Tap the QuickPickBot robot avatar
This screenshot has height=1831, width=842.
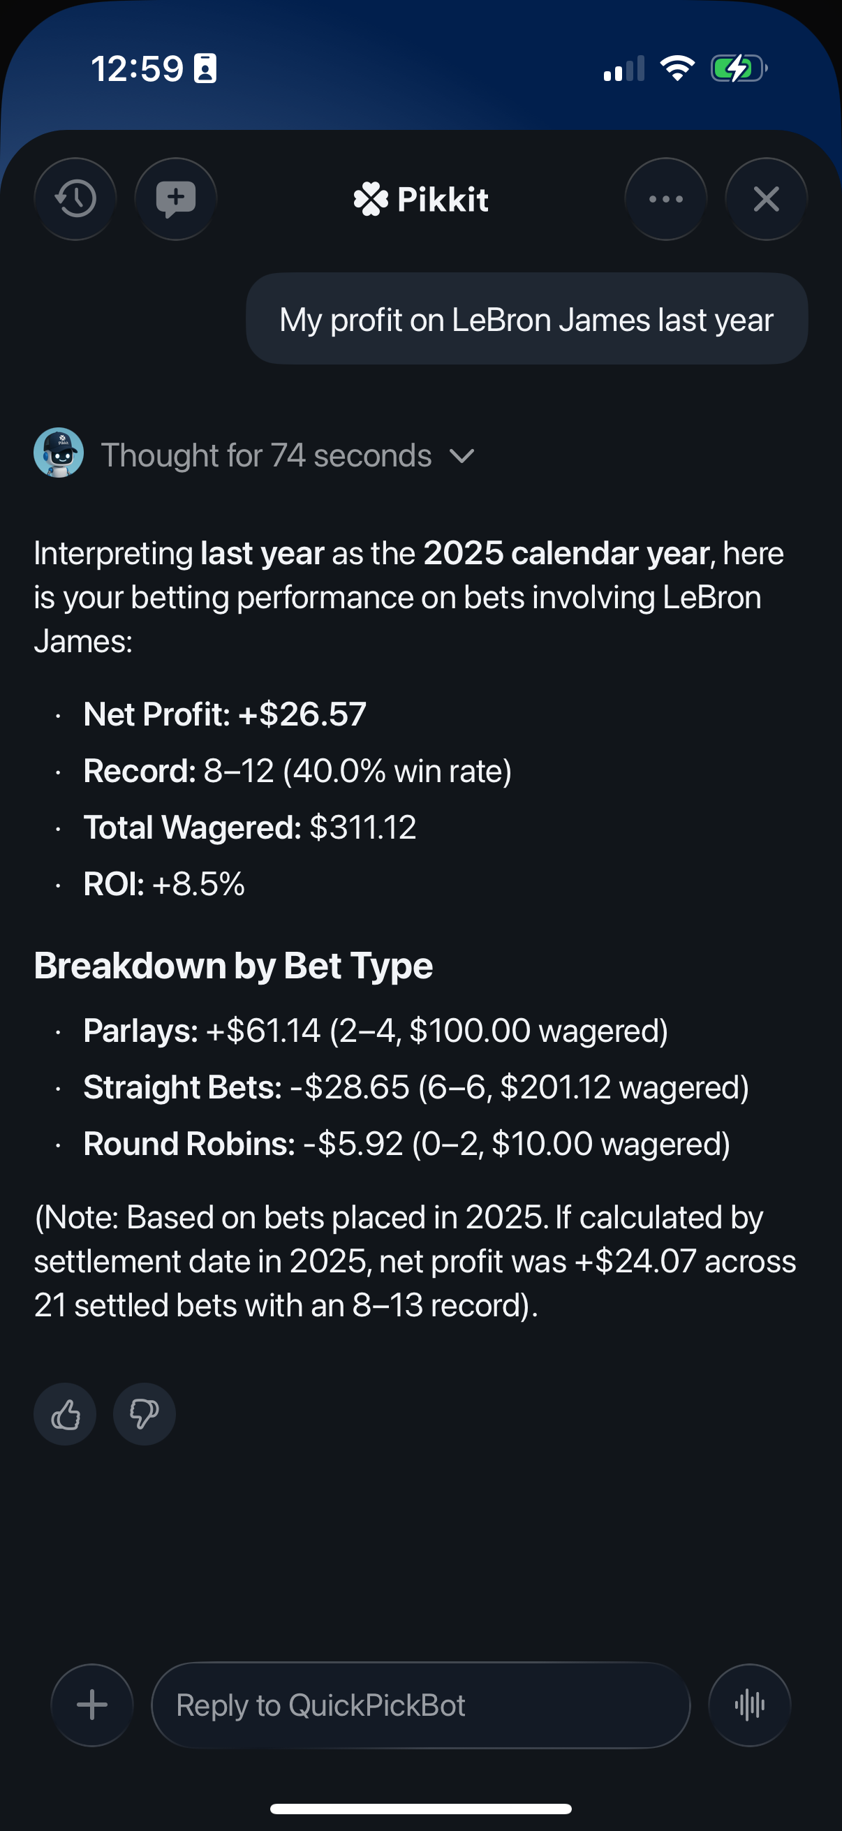point(58,453)
